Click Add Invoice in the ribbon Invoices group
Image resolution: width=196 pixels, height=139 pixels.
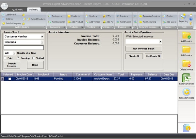(x=123, y=22)
